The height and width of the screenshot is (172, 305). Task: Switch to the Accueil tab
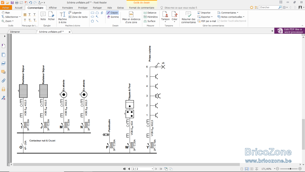point(19,8)
